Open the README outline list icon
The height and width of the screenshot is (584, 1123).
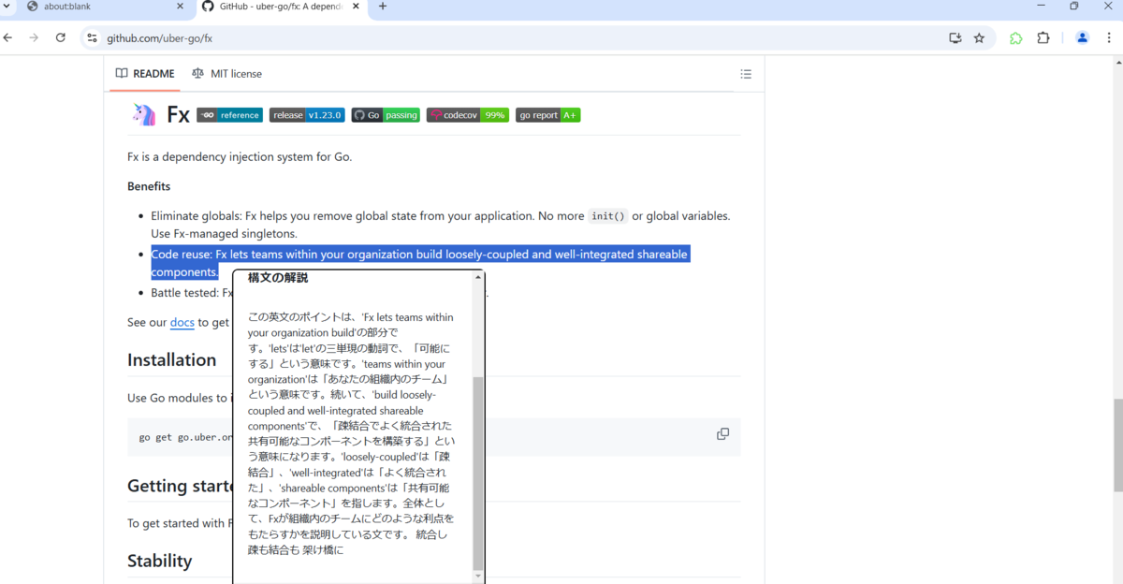746,74
